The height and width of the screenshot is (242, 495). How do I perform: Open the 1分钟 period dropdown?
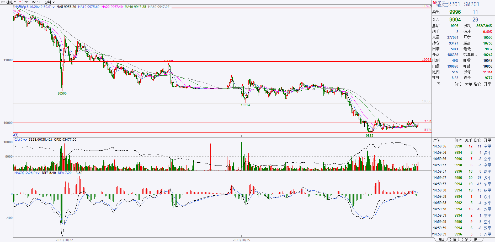pos(49,2)
